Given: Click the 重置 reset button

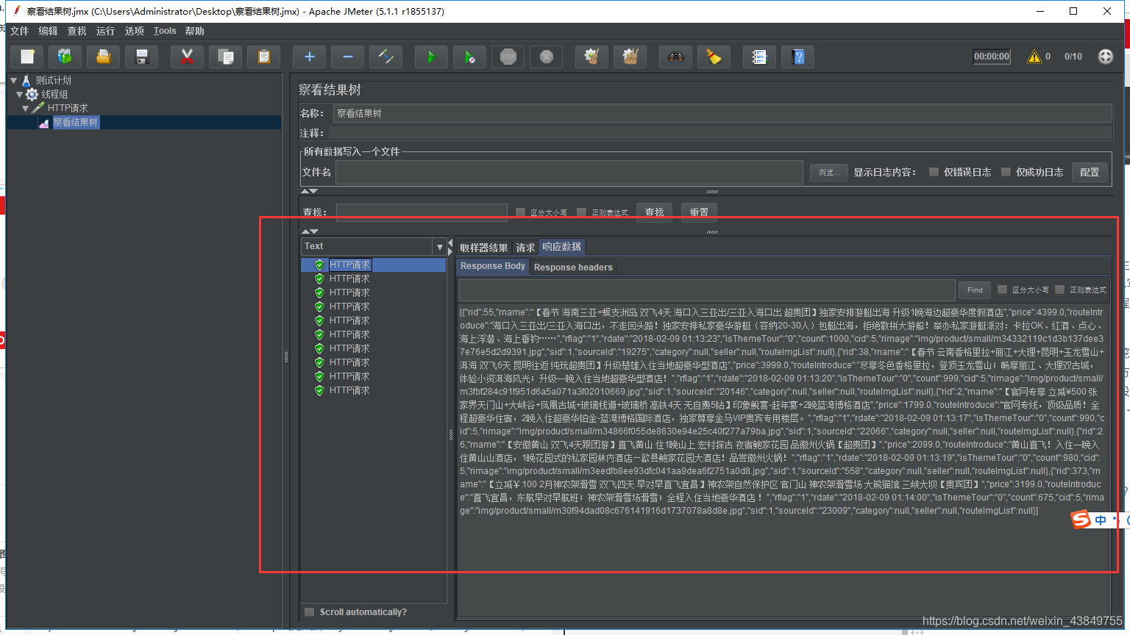Looking at the screenshot, I should pyautogui.click(x=699, y=212).
